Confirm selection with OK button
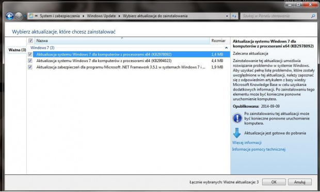The width and height of the screenshot is (320, 192). [274, 182]
